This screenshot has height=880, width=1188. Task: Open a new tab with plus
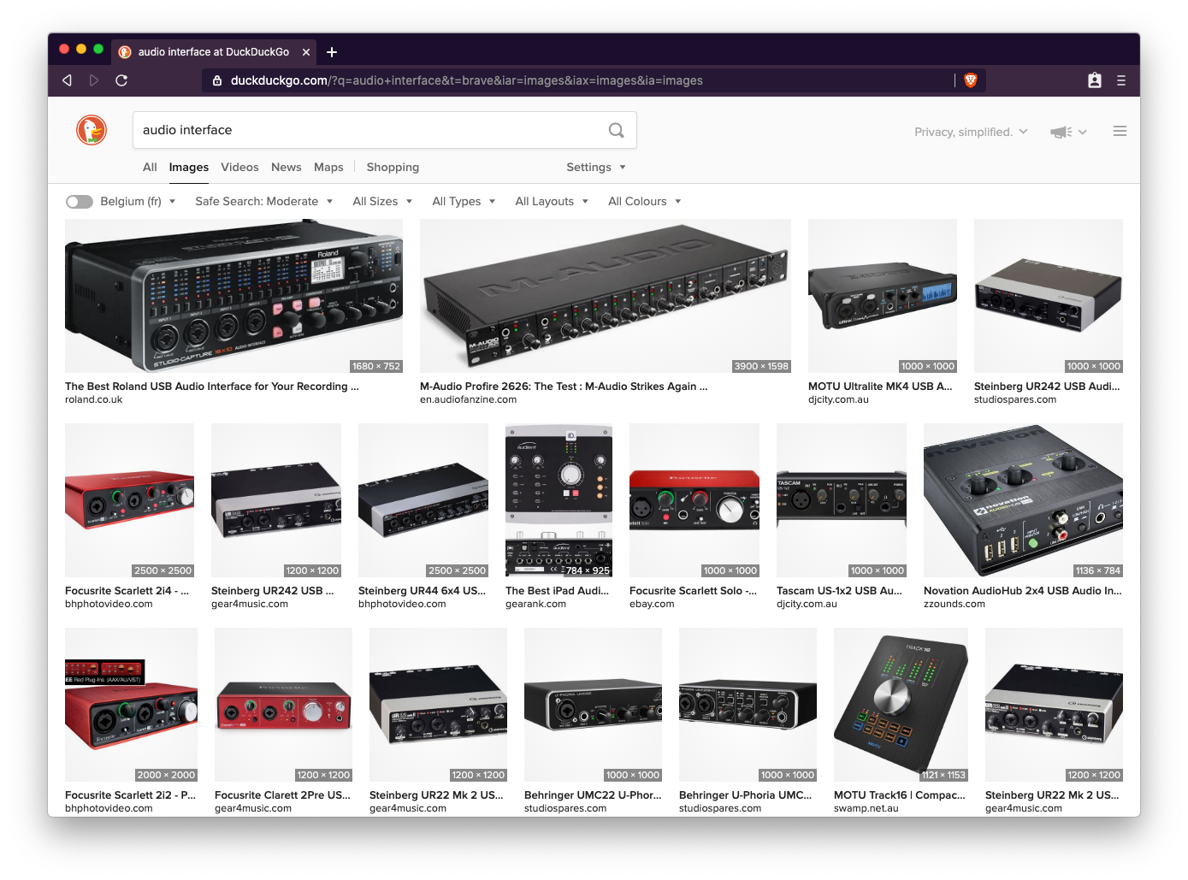point(332,52)
